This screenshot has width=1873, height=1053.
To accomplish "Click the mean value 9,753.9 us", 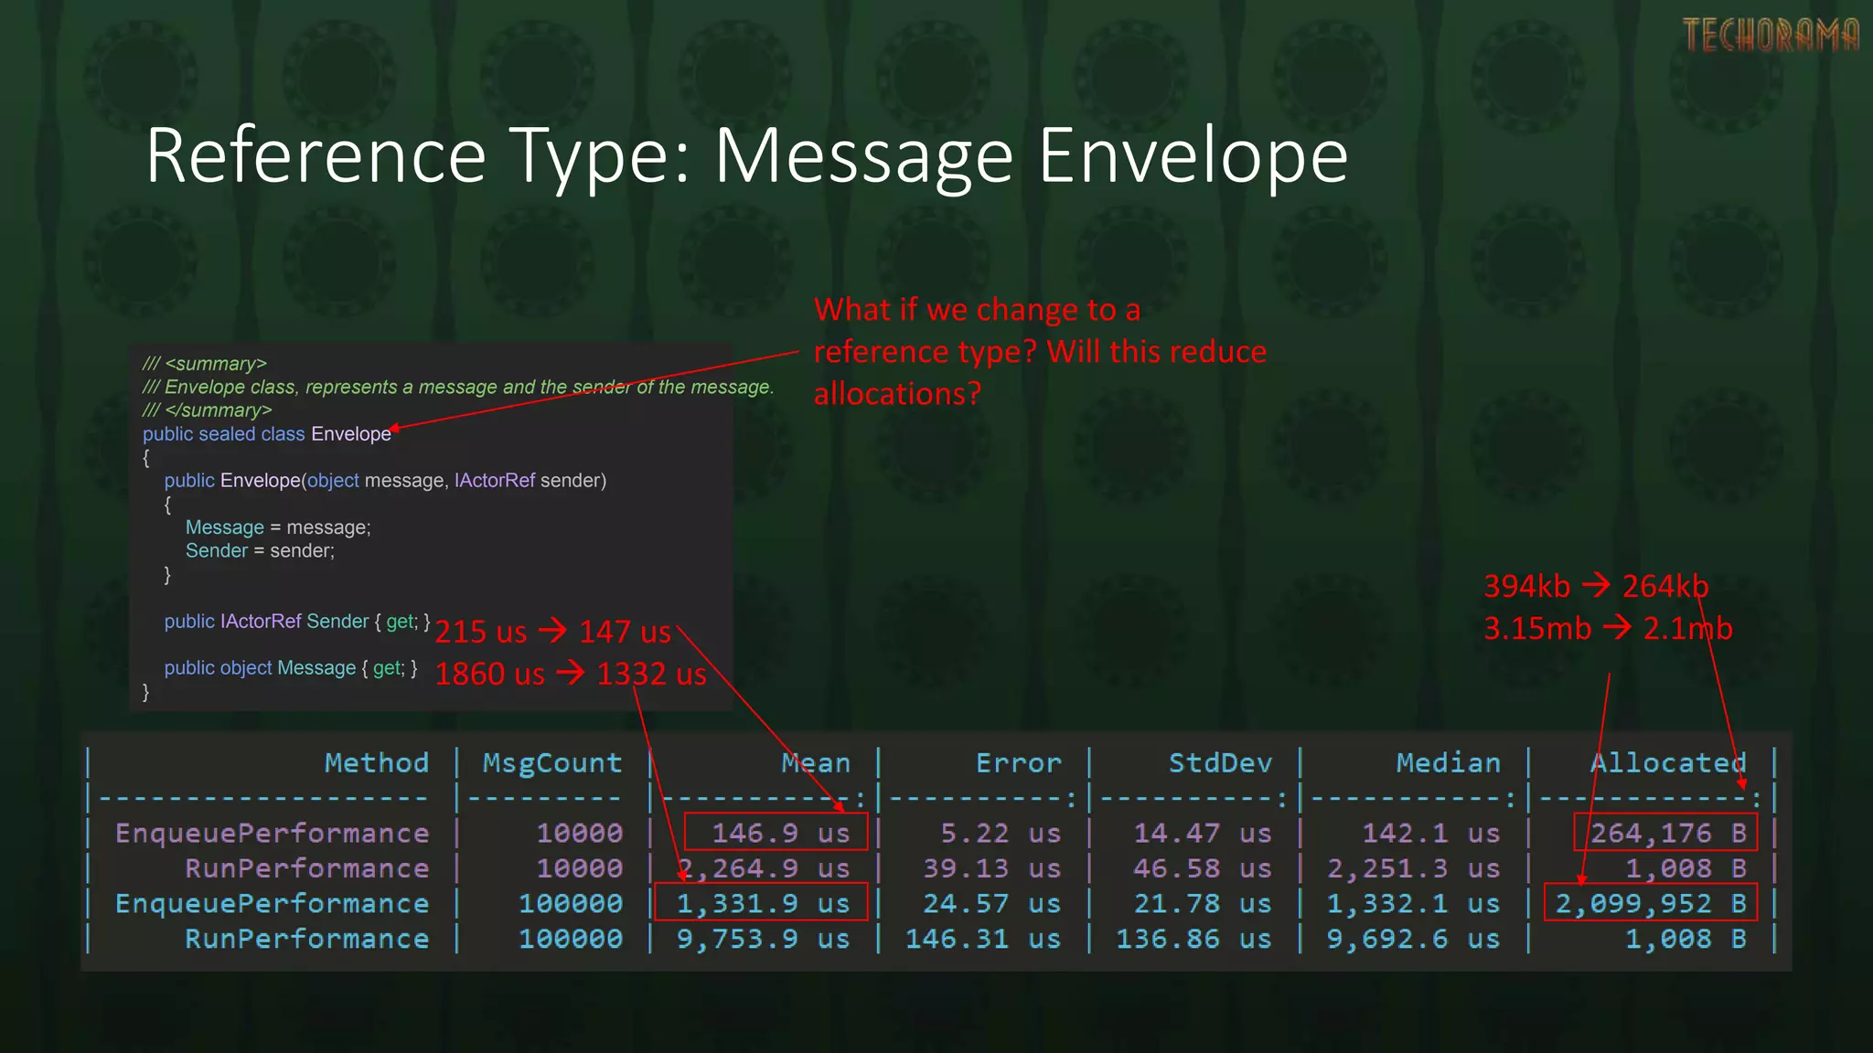I will (x=764, y=939).
